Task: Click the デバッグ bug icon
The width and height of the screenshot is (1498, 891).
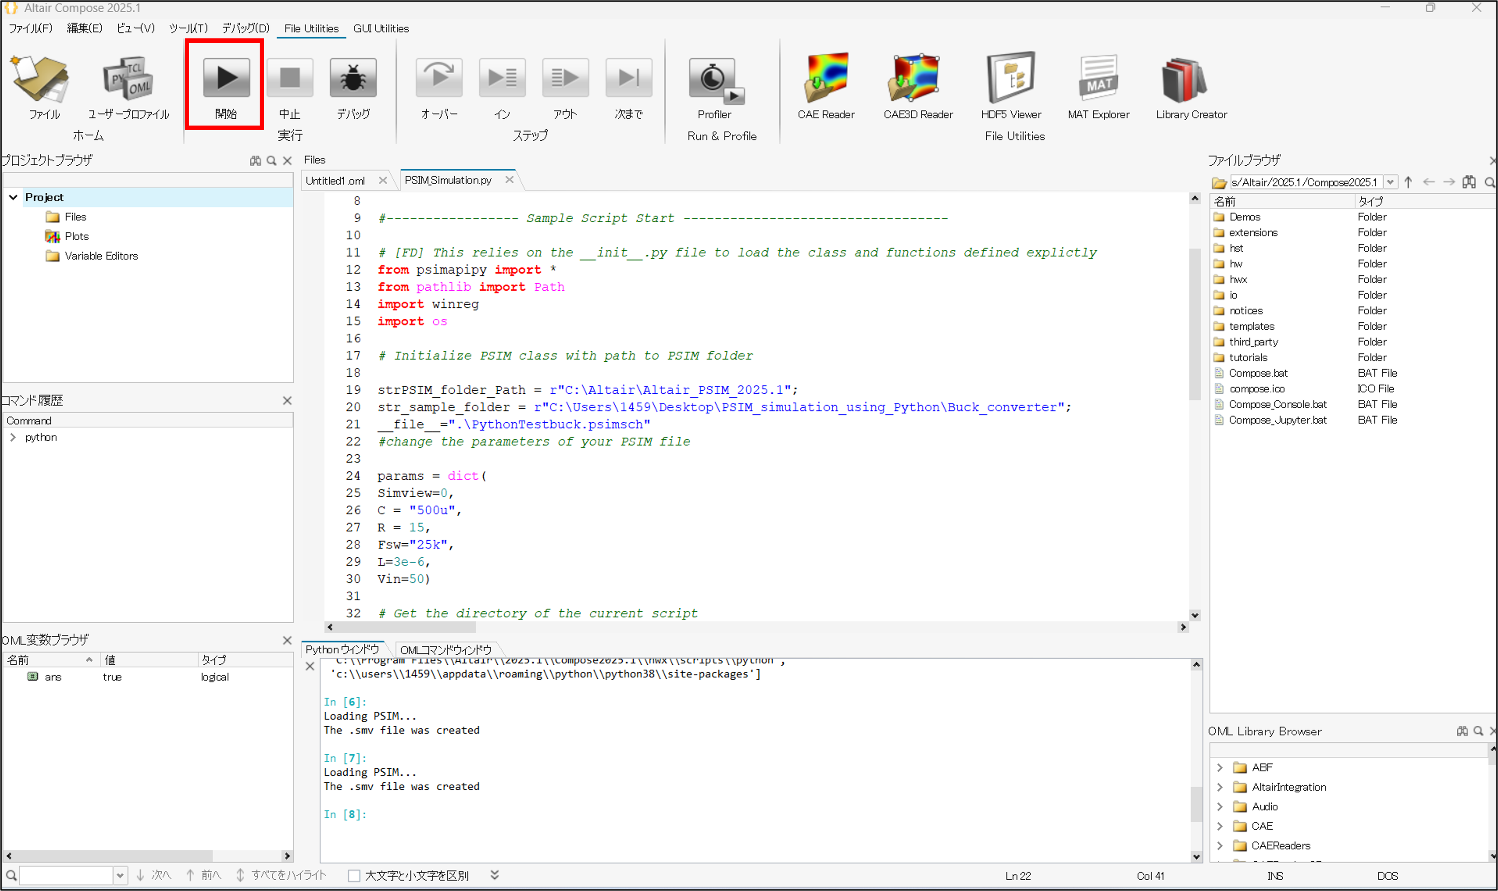Action: [352, 78]
